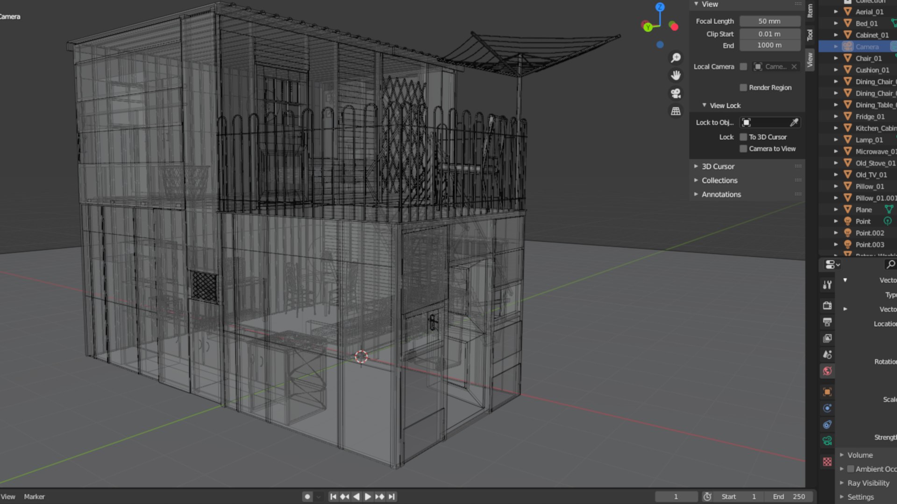Screen dimensions: 897x504
Task: Open the Output properties tab (printer icon)
Action: (x=827, y=322)
